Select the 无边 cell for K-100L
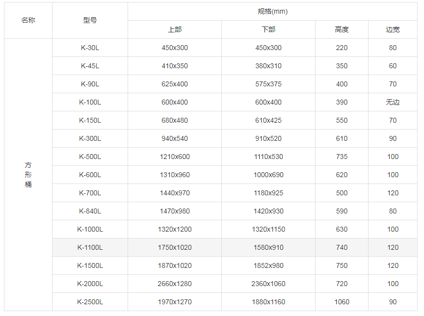 point(393,102)
